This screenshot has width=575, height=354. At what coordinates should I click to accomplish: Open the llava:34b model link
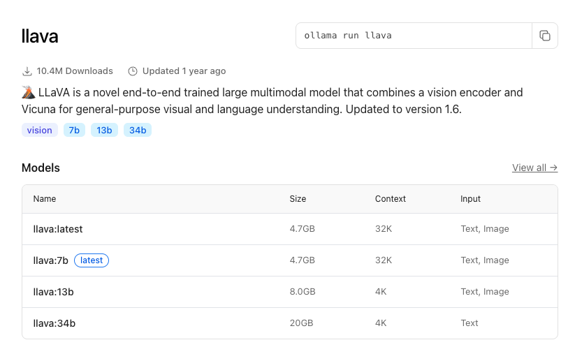point(54,323)
